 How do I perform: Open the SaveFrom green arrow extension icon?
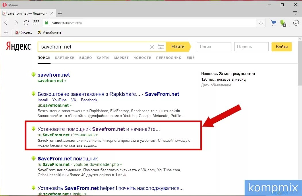[283, 23]
